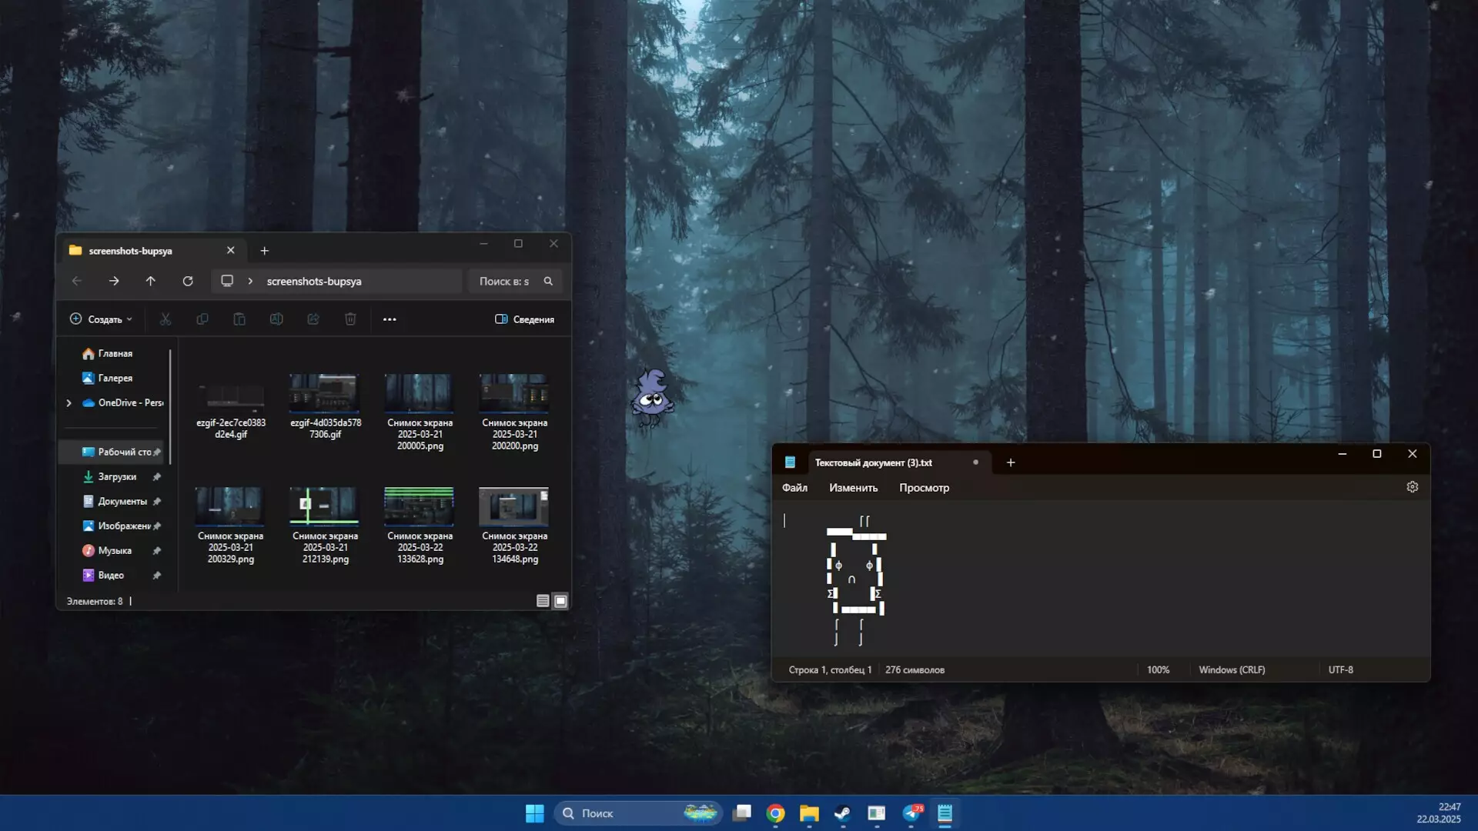Screen dimensions: 1478x831
Task: Open the Файл menu in Notepad
Action: tap(794, 488)
